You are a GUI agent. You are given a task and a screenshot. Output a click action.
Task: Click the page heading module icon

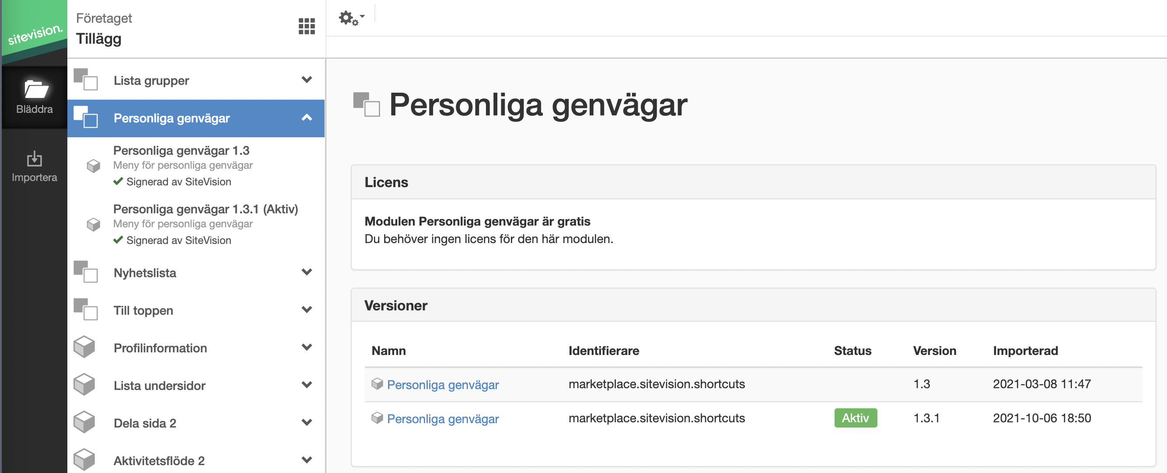367,104
